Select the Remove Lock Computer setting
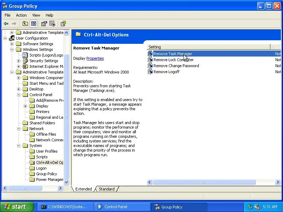283x212 pixels. tap(173, 60)
